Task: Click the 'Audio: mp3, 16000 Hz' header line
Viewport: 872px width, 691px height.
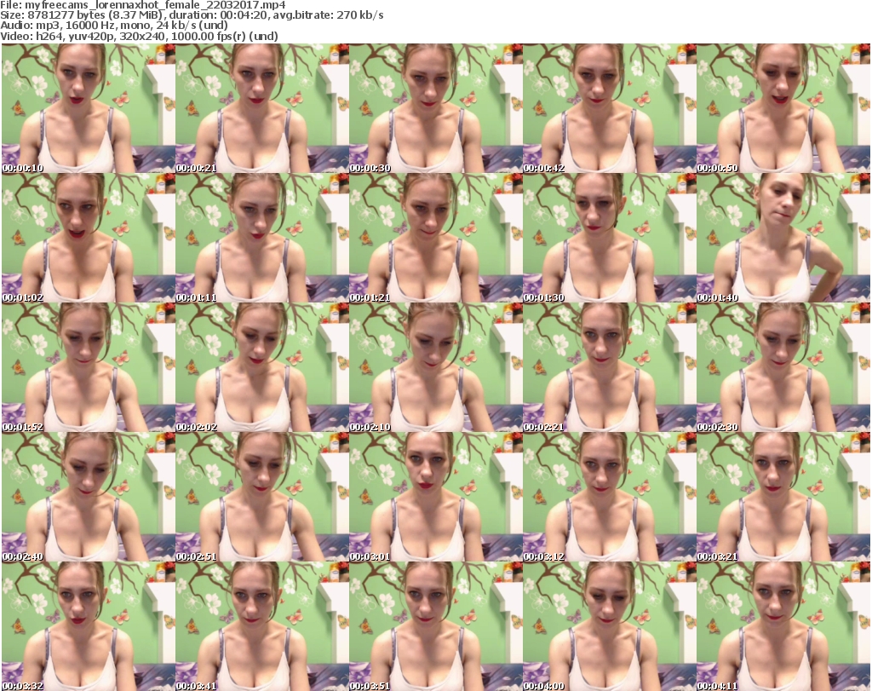Action: coord(114,26)
